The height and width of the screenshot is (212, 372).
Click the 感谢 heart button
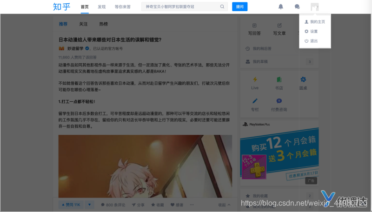click(177, 205)
